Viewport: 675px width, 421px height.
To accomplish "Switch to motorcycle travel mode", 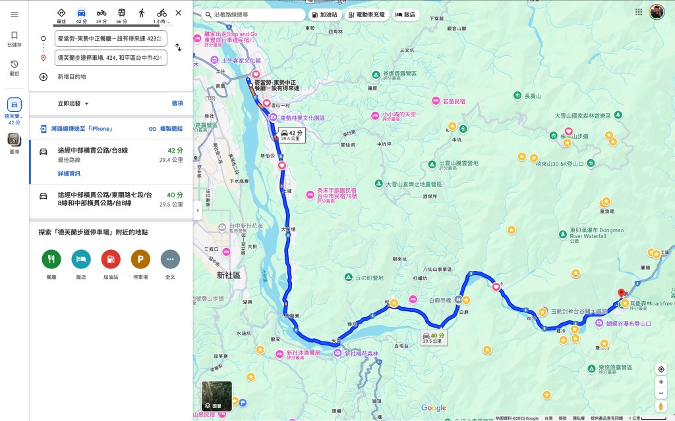I will tap(102, 12).
